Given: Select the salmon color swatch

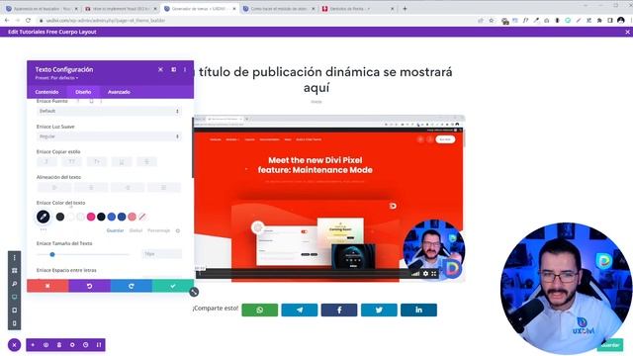Looking at the screenshot, I should click(x=132, y=218).
